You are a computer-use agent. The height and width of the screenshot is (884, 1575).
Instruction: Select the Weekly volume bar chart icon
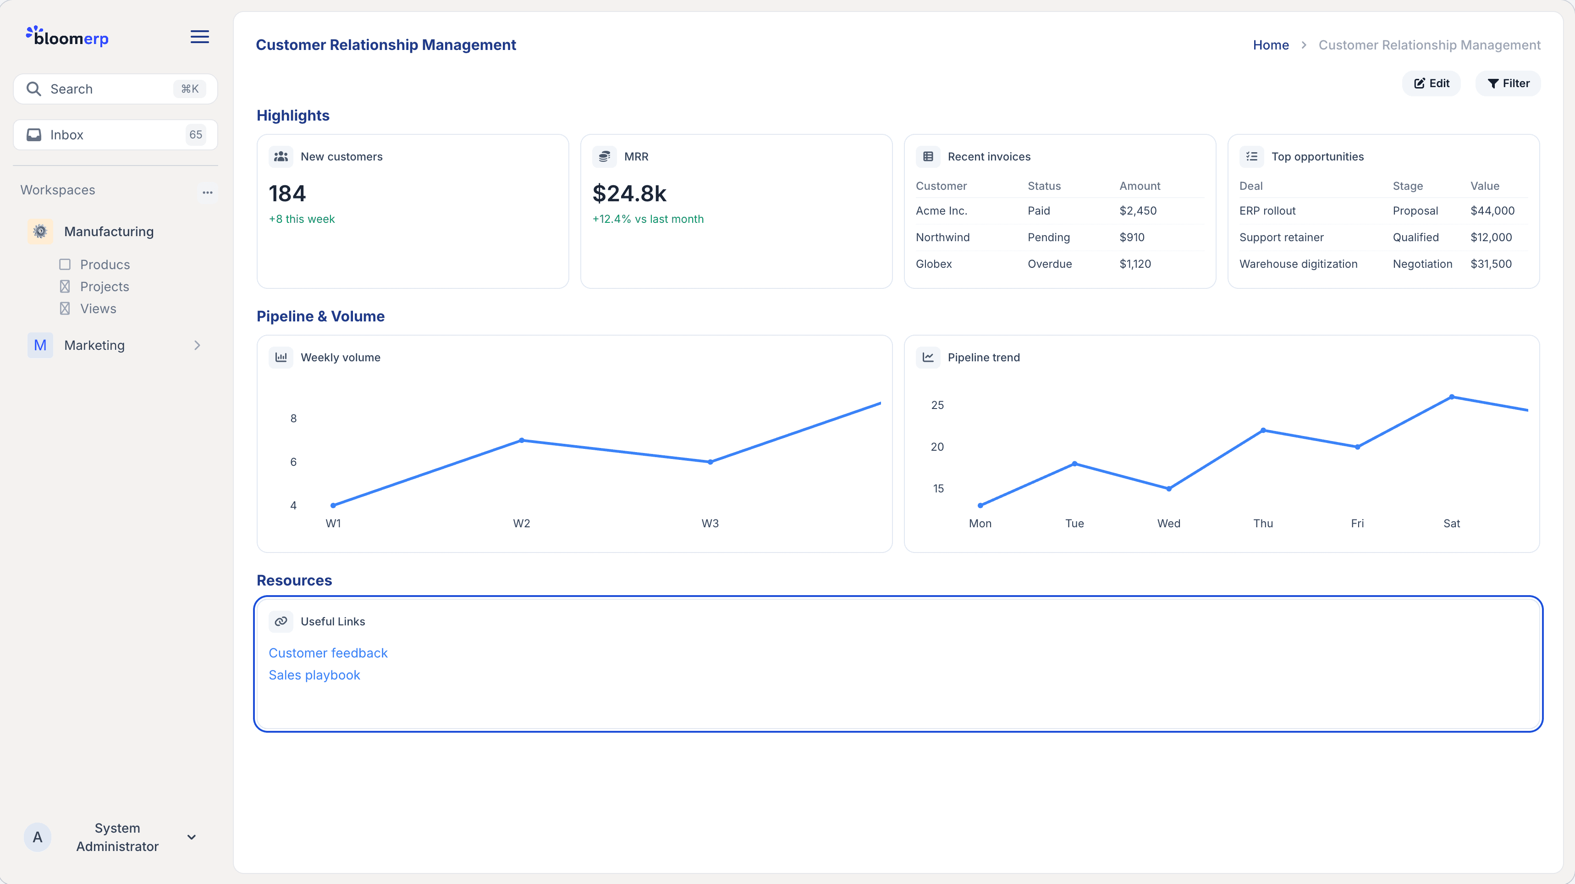coord(281,357)
